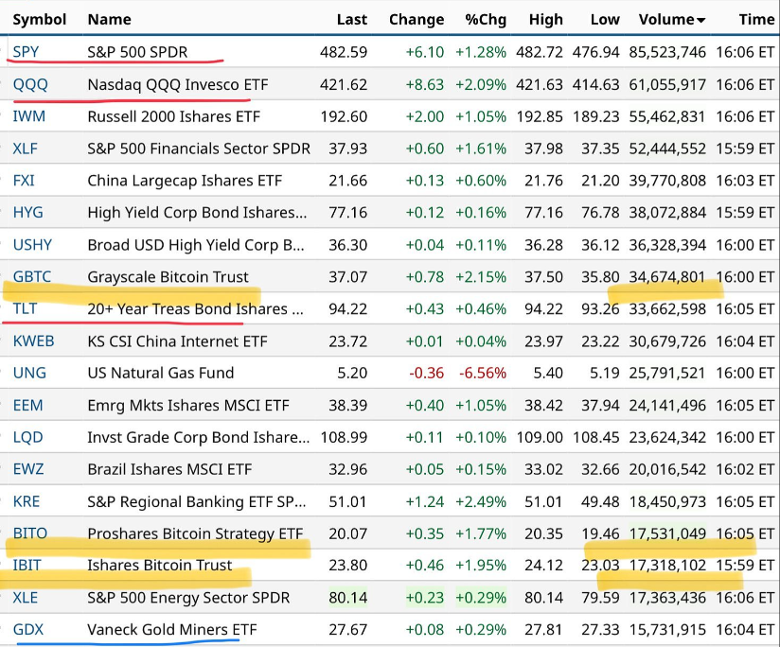Open the IBIT ticker link

click(27, 566)
